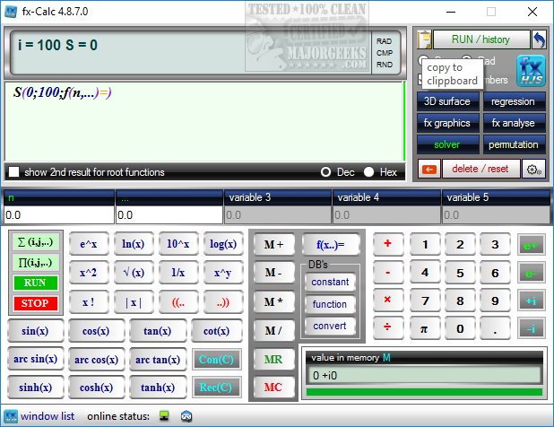
Task: Click the √ (x) square root key
Action: click(134, 273)
